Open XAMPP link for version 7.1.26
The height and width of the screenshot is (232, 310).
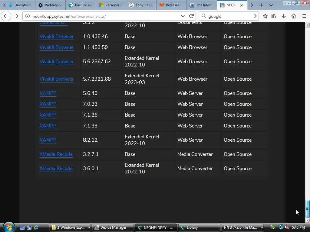pyautogui.click(x=48, y=115)
